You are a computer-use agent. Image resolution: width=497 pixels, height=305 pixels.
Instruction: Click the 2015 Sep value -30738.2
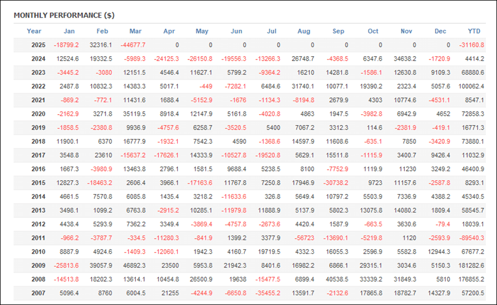point(336,183)
